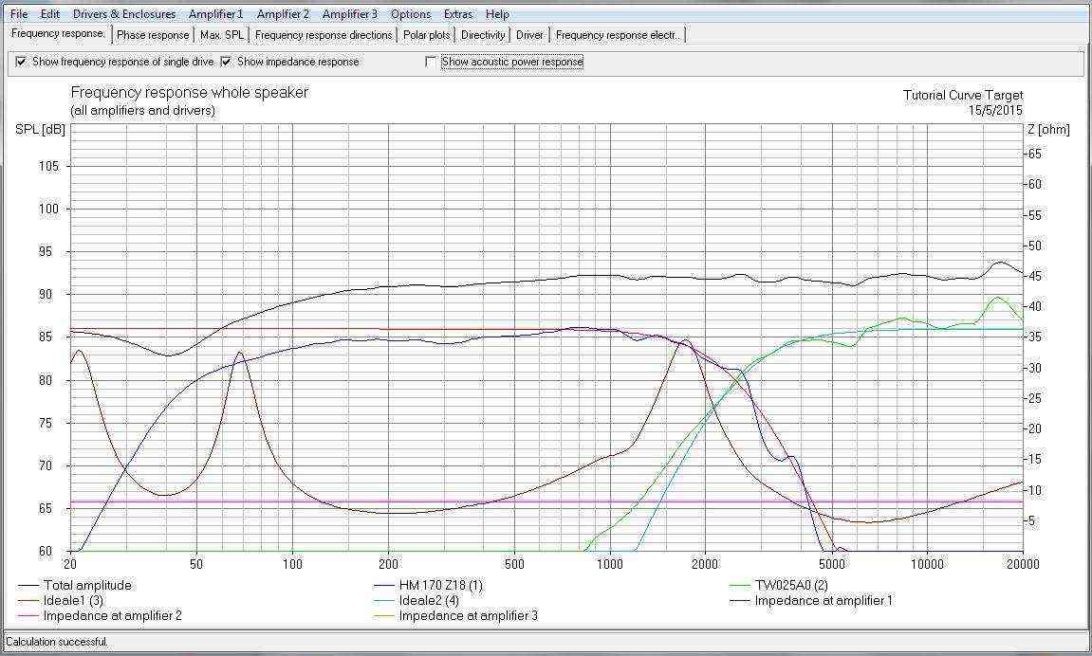Open the Drivers & Enclosures menu
The width and height of the screenshot is (1092, 656).
tap(124, 14)
